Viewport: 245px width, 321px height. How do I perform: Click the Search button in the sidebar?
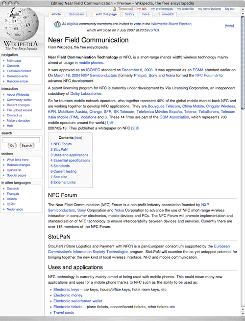pos(27,146)
